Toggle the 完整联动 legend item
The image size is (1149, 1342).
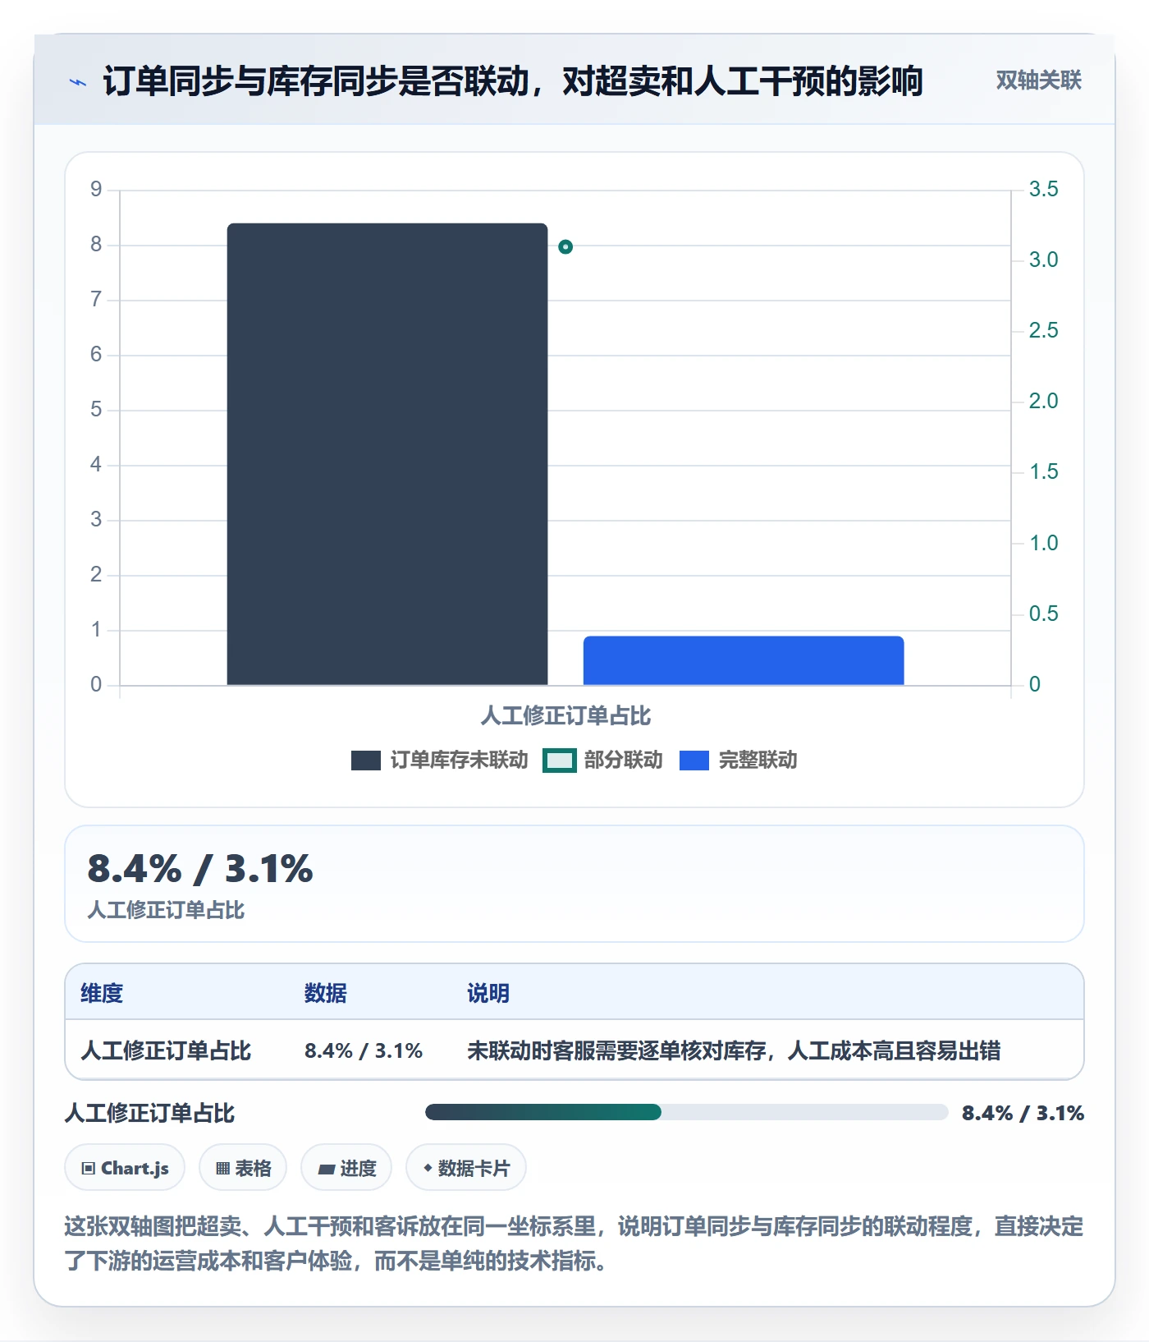point(739,760)
